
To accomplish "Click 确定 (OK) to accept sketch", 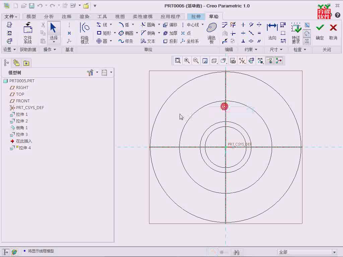I will [320, 32].
